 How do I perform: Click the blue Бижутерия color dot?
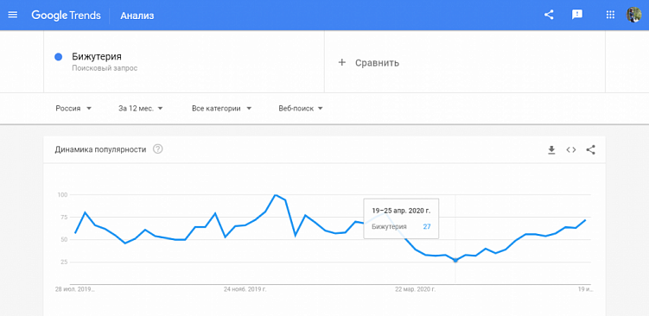coord(59,57)
